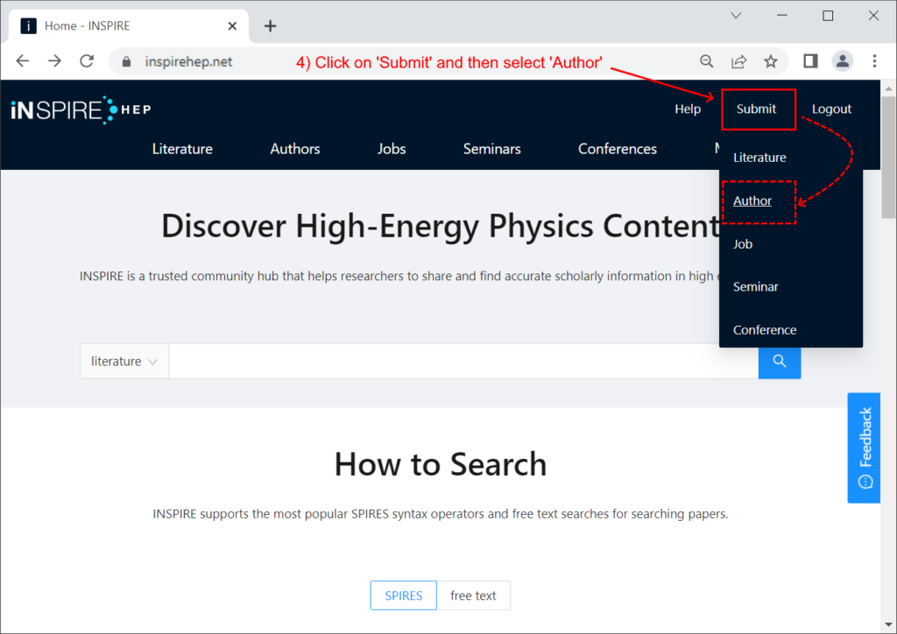
Task: Click the Logout button
Action: (x=830, y=109)
